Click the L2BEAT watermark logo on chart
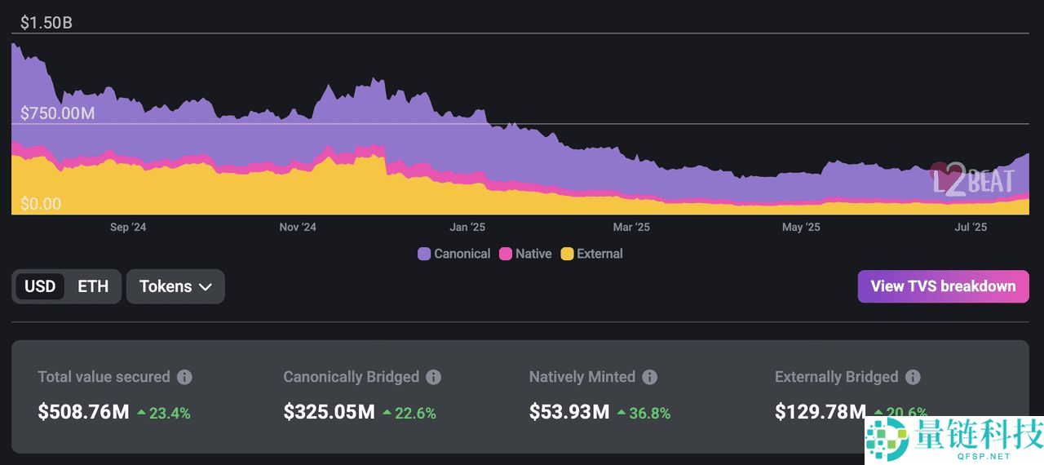This screenshot has height=465, width=1044. tap(973, 180)
